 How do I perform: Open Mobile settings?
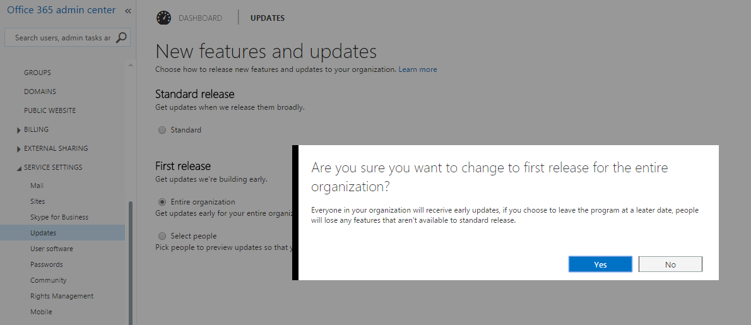coord(41,312)
